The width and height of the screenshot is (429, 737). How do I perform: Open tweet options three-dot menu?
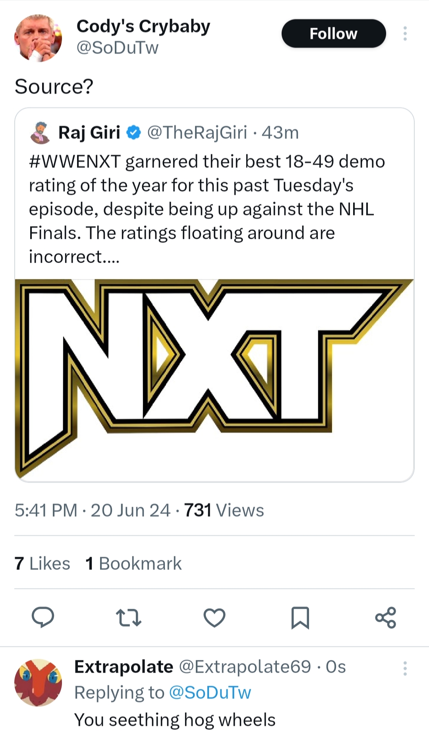tap(405, 34)
